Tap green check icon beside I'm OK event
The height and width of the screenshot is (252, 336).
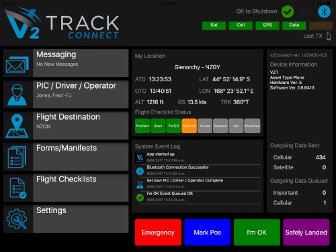tap(140, 198)
